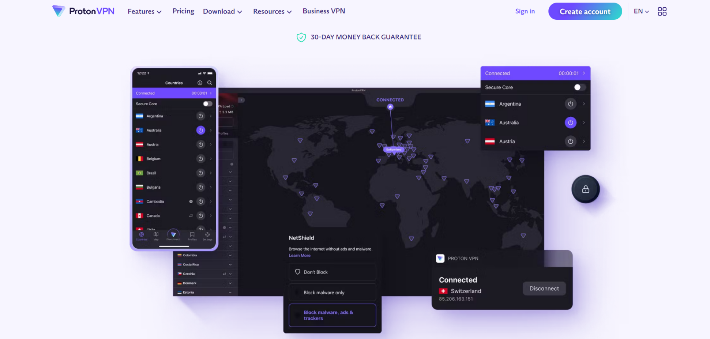Screen dimensions: 710x339
Task: Click the ProtonVPN logo in the top navigation
Action: pyautogui.click(x=83, y=11)
